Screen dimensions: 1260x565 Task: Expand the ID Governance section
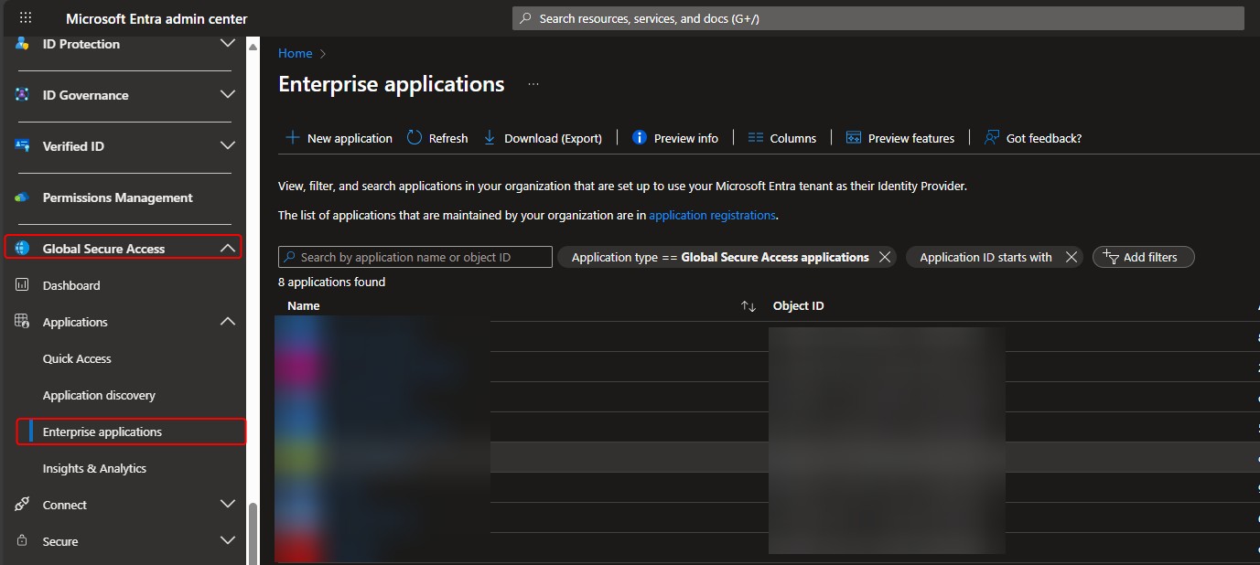pos(228,95)
